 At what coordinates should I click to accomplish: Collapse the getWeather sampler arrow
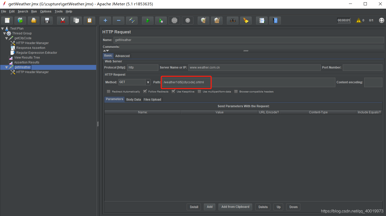coord(7,67)
